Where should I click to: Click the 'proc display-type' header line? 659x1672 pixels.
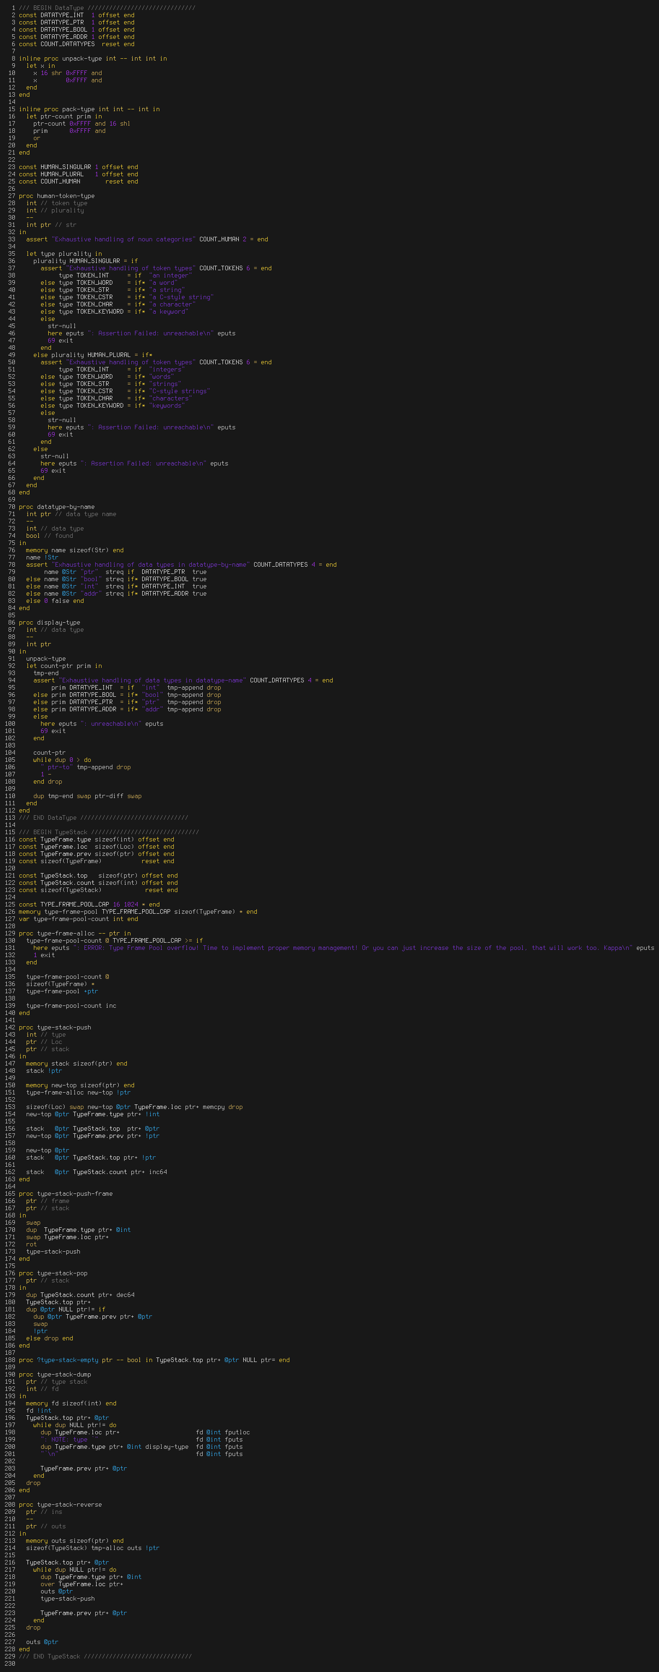[49, 622]
